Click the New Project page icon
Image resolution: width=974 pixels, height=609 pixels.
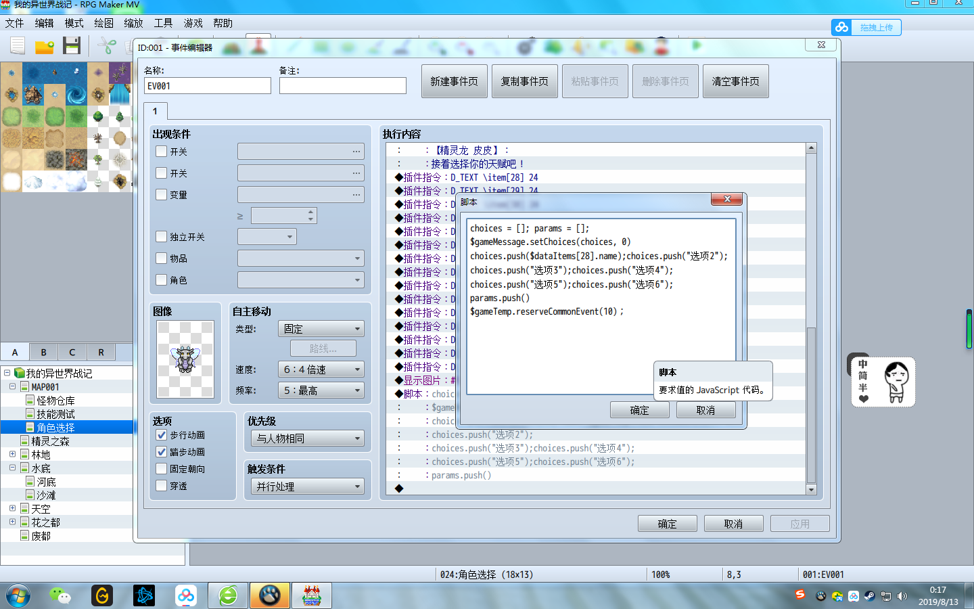(x=18, y=45)
